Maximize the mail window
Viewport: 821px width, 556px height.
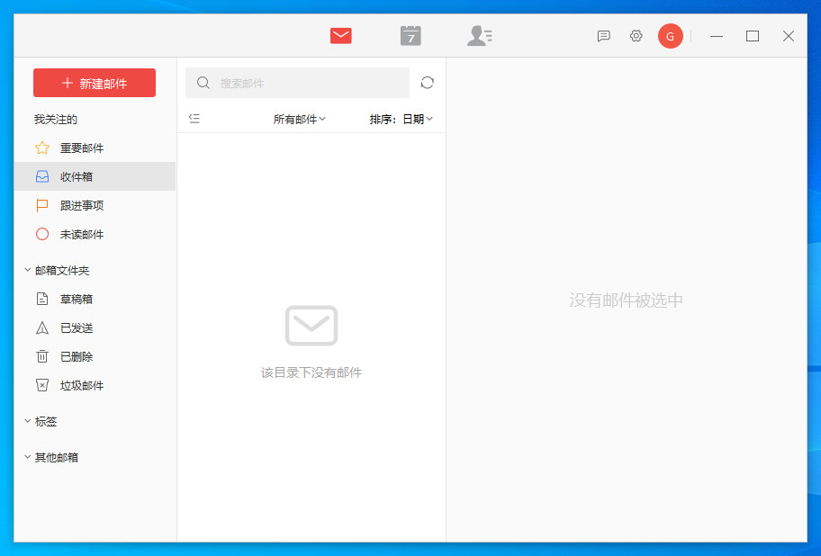(753, 36)
